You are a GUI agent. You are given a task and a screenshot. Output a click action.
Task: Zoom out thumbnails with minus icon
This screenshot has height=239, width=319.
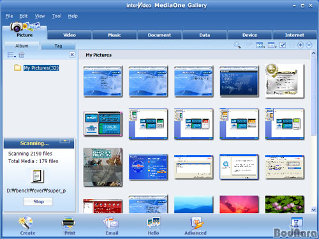pos(309,45)
